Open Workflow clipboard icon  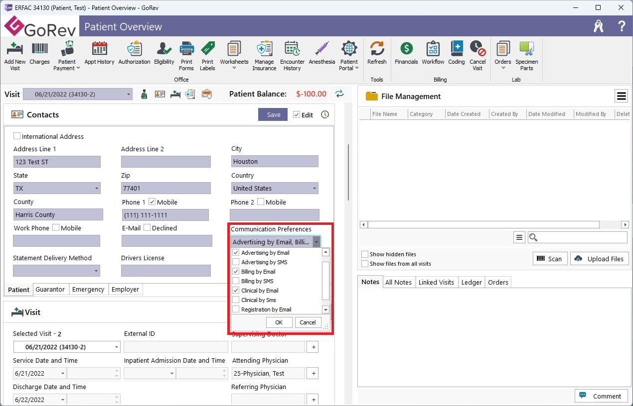coord(433,49)
